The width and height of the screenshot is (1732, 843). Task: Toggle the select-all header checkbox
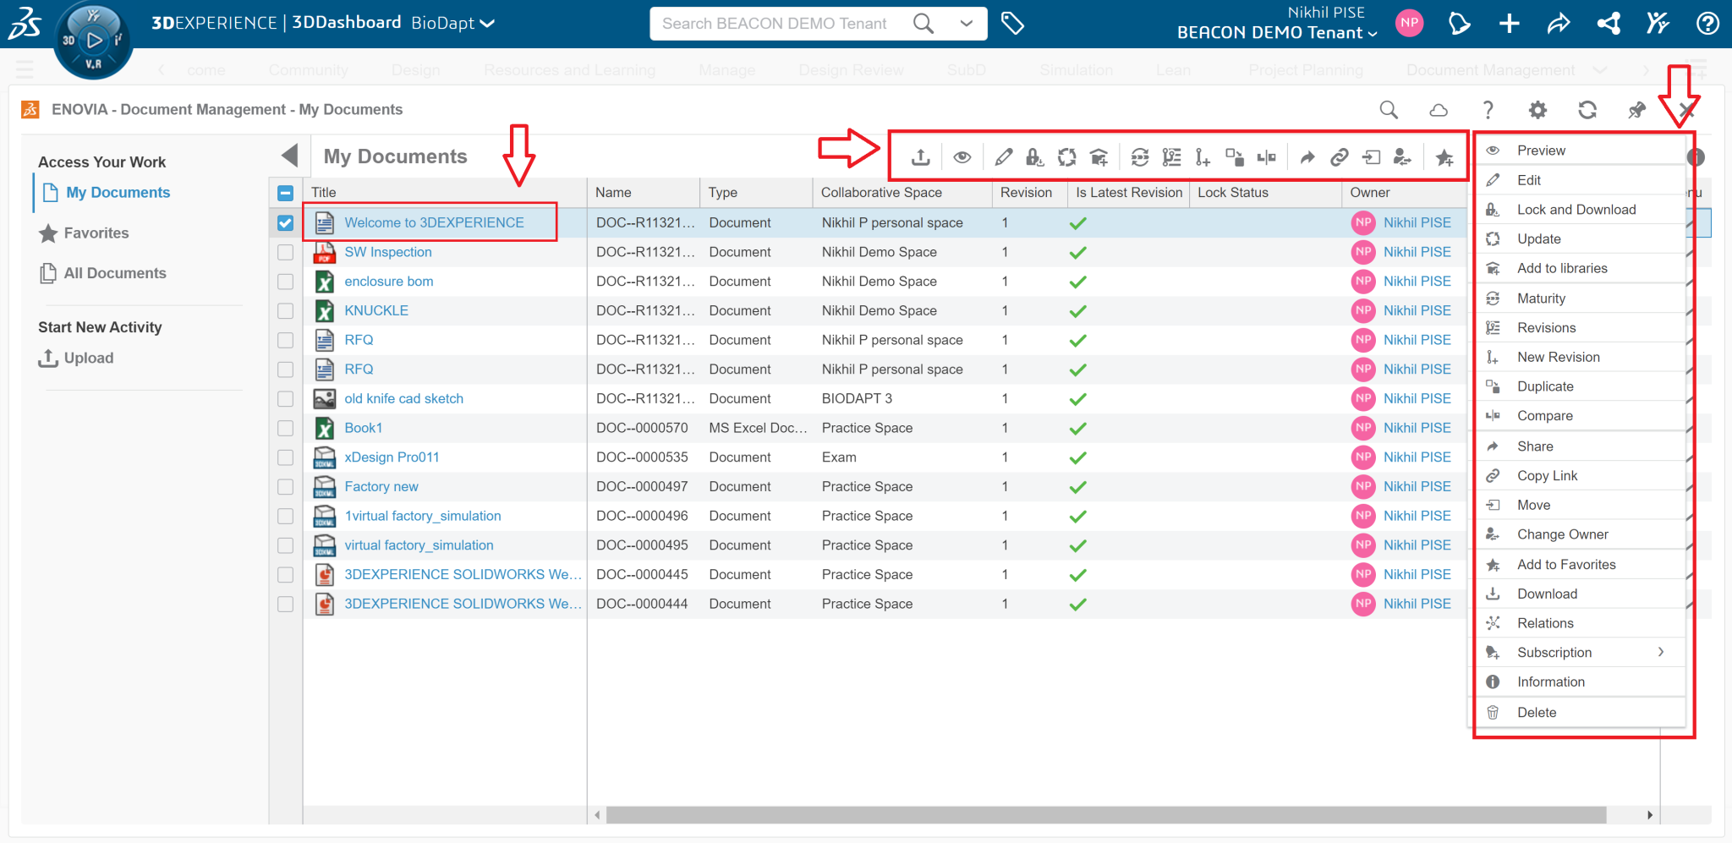(285, 193)
